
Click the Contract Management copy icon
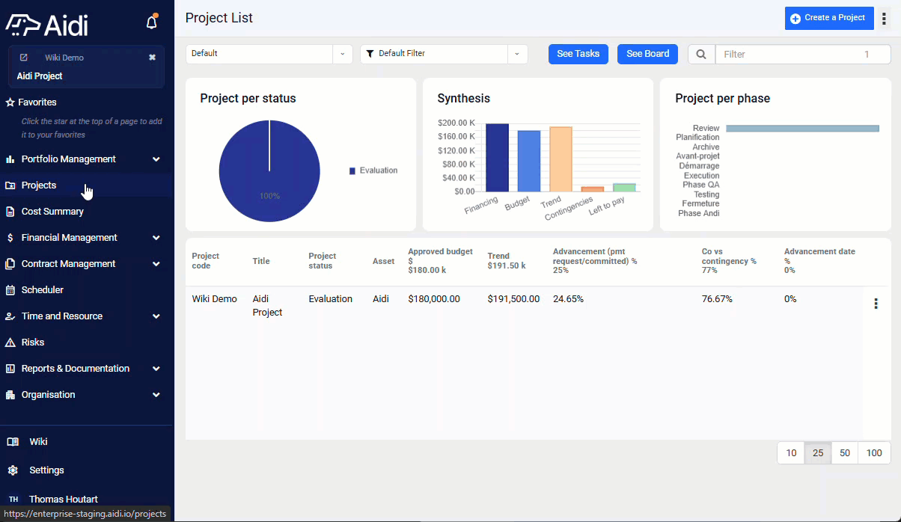pos(10,264)
